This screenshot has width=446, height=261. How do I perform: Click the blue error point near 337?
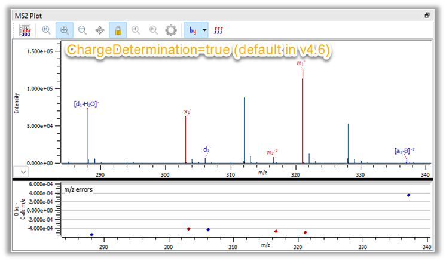[x=408, y=195]
